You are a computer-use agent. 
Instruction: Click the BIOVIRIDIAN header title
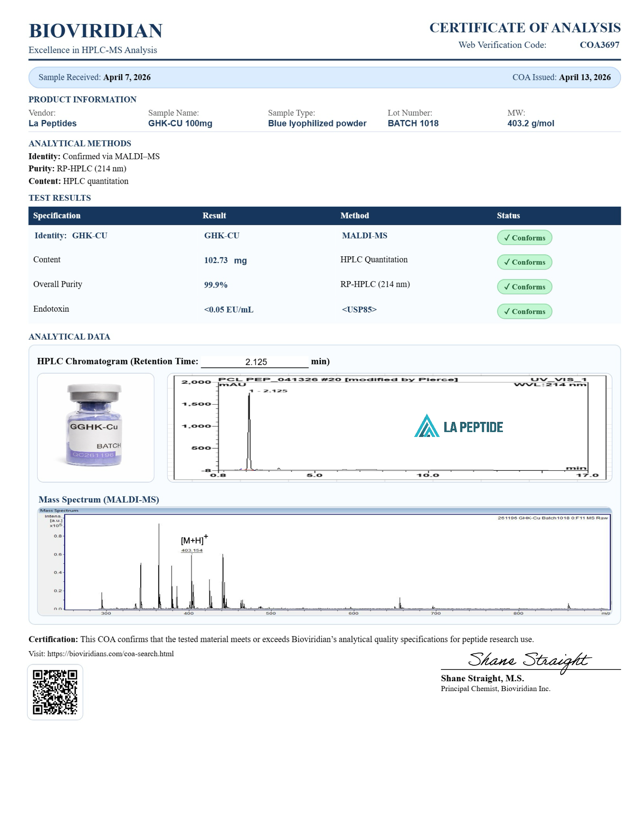(x=95, y=31)
